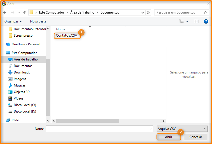Open the view options dropdown arrow
Screen dimensions: 212x144
[187, 21]
